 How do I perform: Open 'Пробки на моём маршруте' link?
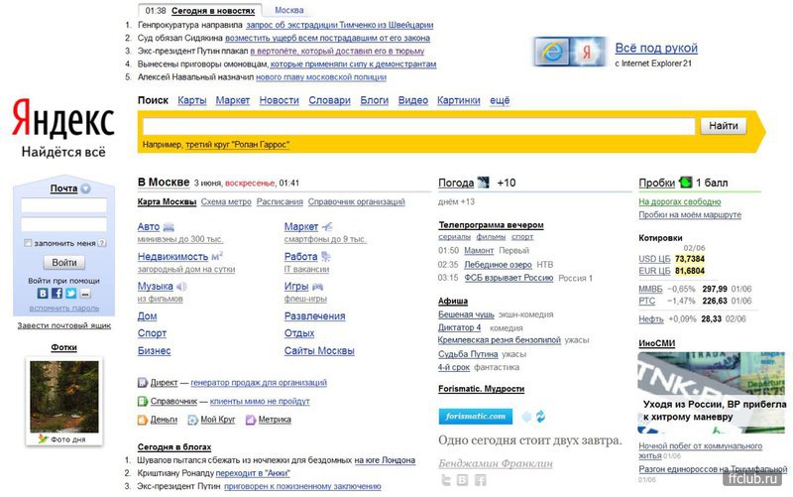click(690, 214)
